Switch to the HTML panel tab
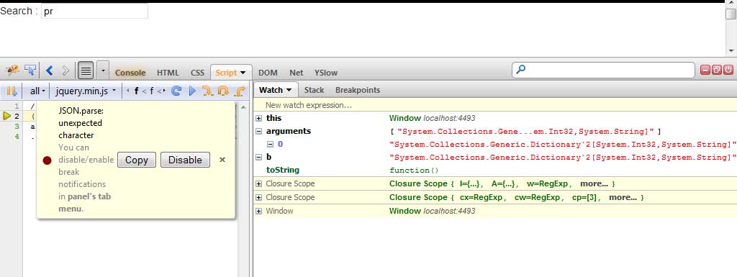The image size is (737, 277). coord(168,73)
